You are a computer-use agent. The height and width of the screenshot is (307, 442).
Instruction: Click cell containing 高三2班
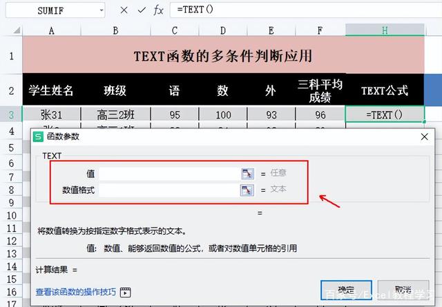pos(115,115)
